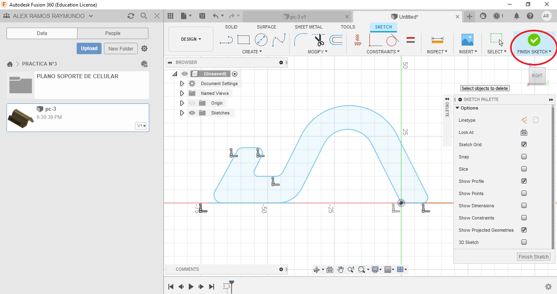Switch to the People tab
557x294 pixels.
[x=113, y=33]
